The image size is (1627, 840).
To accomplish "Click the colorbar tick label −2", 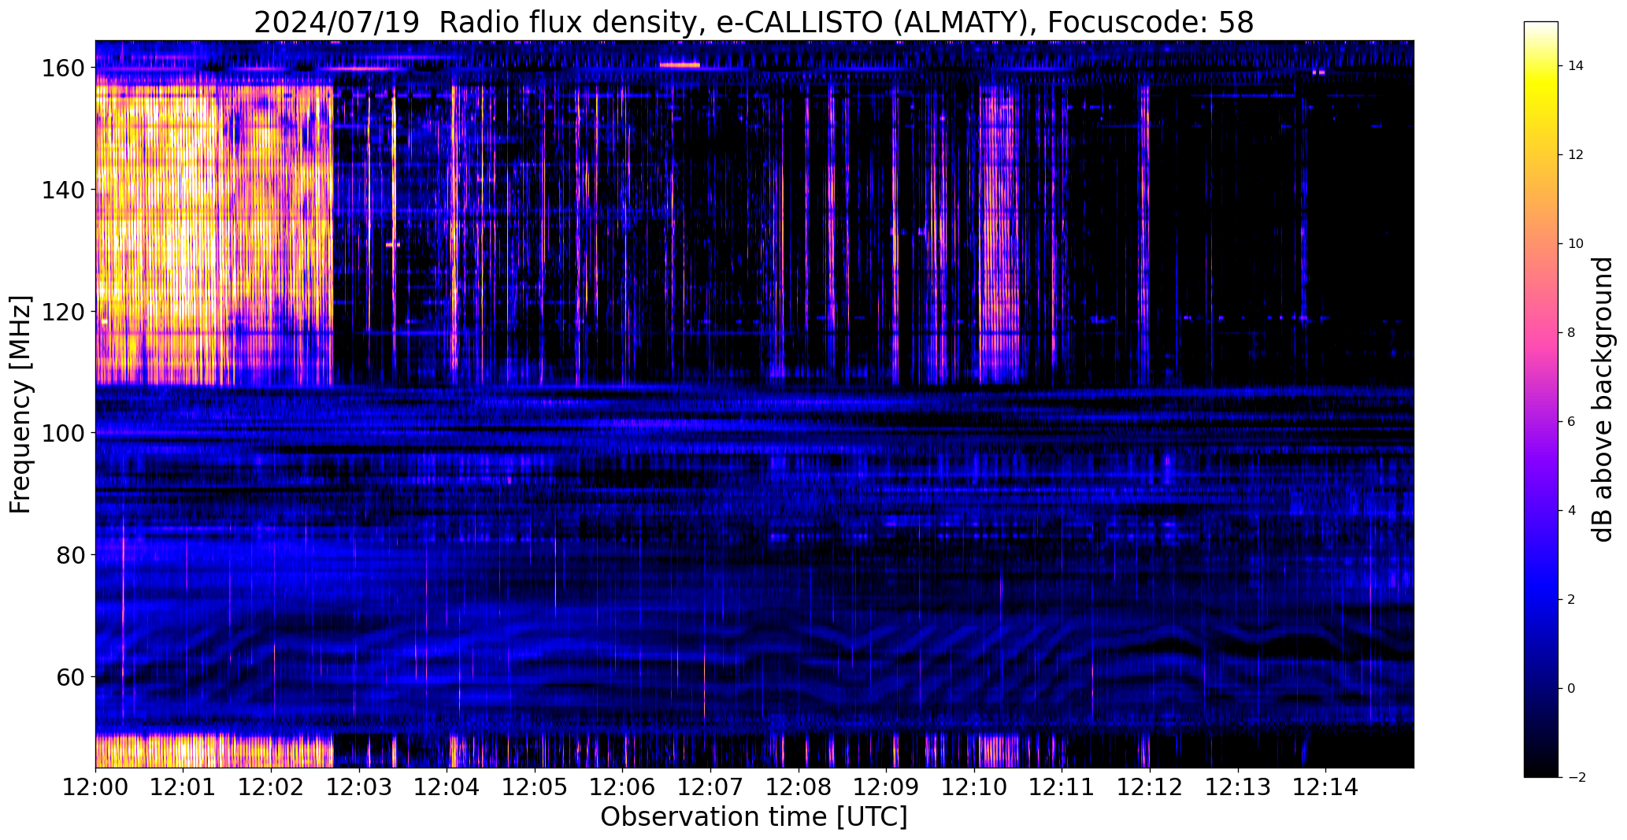I will [1576, 778].
